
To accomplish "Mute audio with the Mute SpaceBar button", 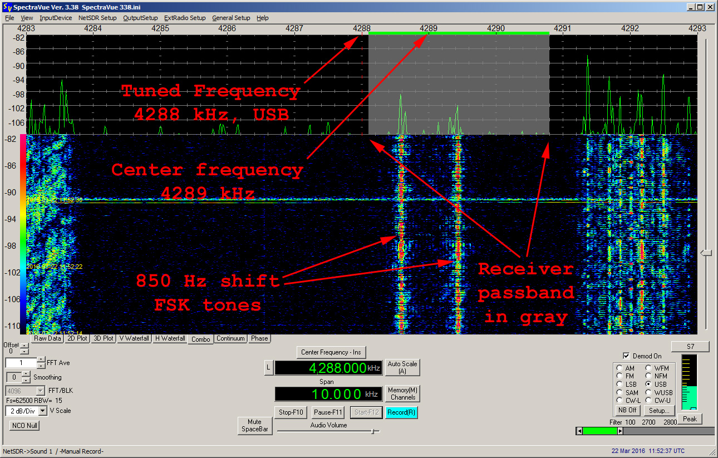I will click(x=255, y=426).
